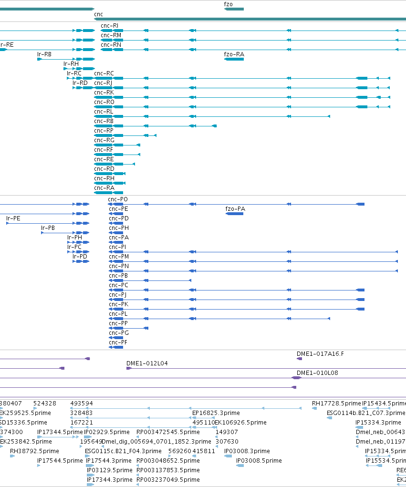Click the fzo-RA transcript glyph
The image size is (406, 487).
[234, 59]
